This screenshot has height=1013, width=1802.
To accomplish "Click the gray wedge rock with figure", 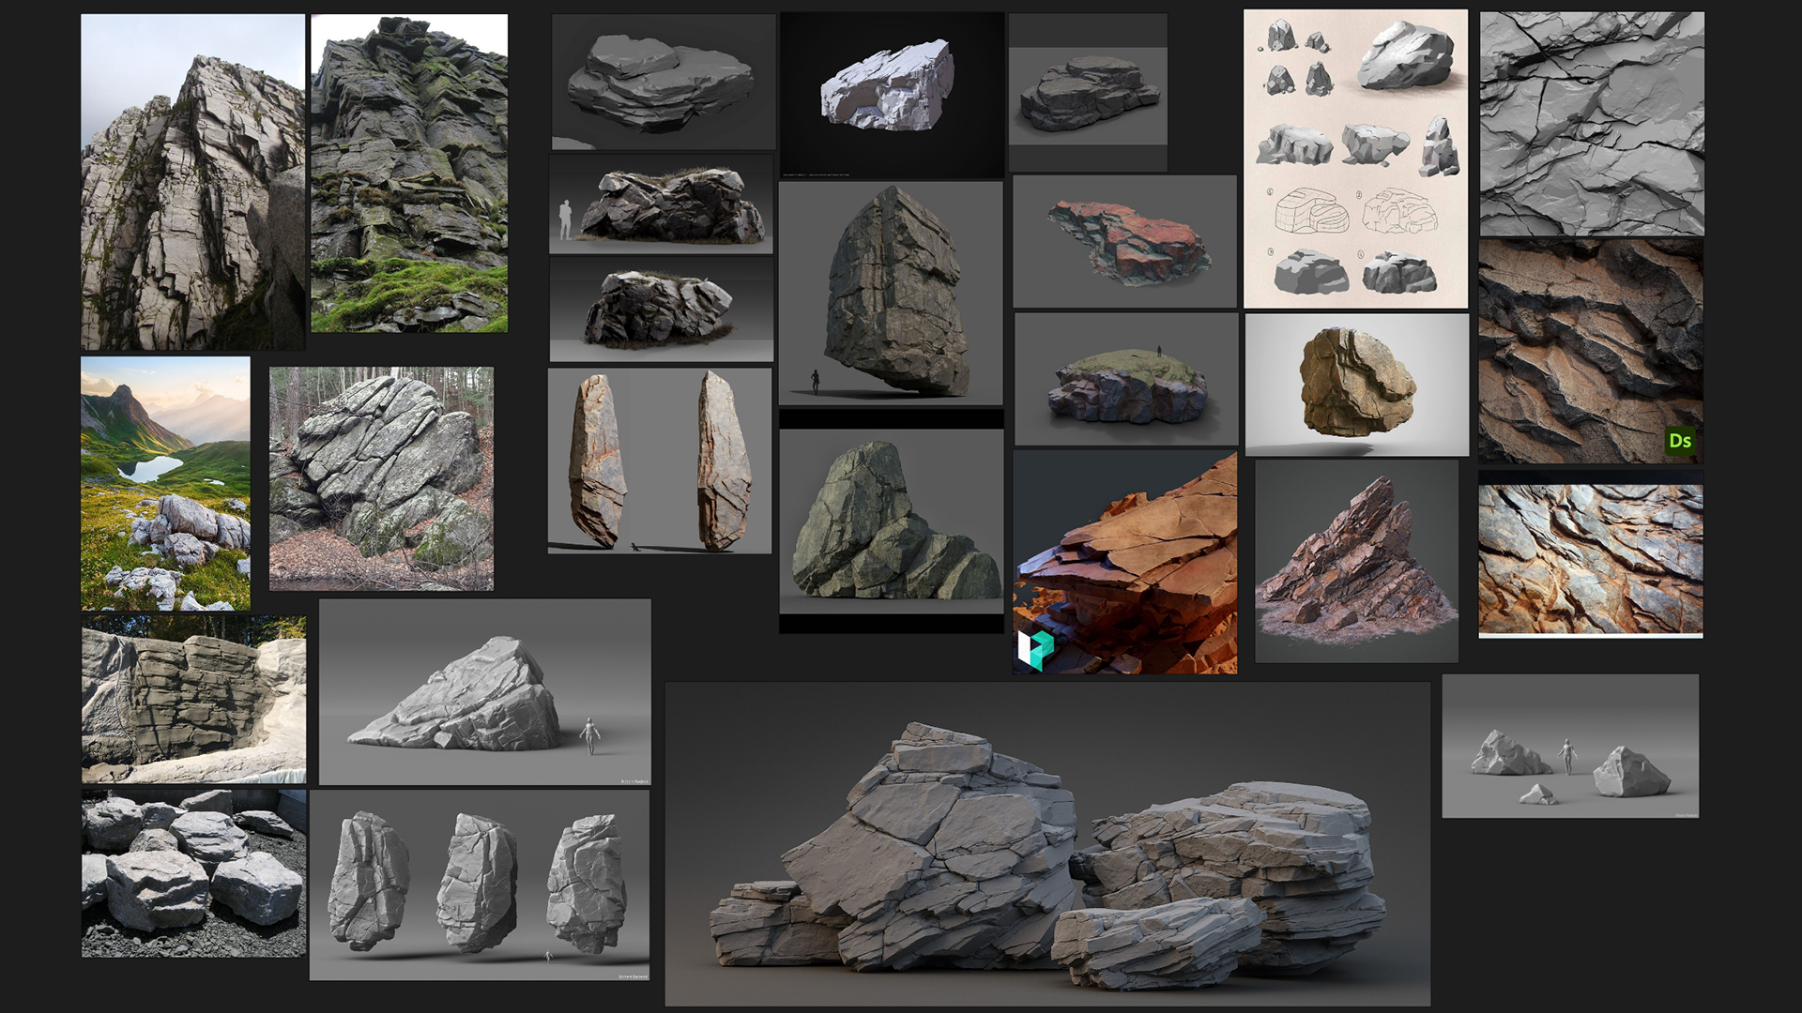I will click(x=484, y=692).
